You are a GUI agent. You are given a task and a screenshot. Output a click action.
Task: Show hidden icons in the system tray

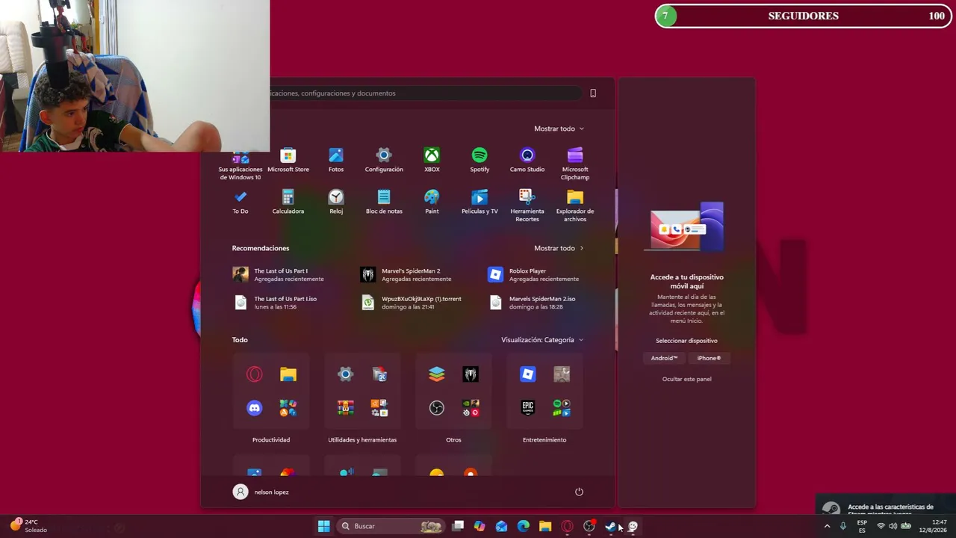(827, 526)
